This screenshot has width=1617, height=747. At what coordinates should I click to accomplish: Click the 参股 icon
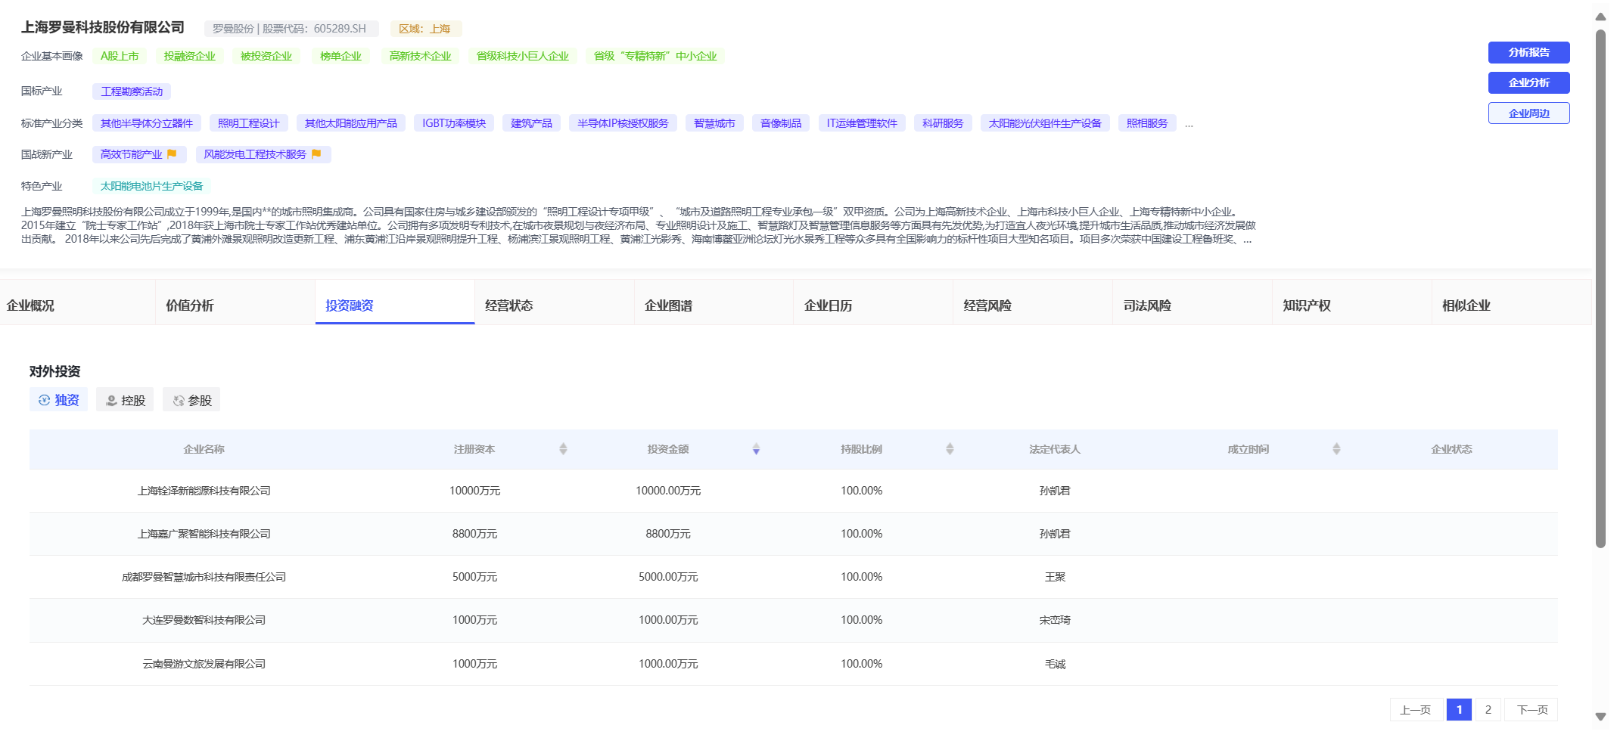[x=179, y=401]
